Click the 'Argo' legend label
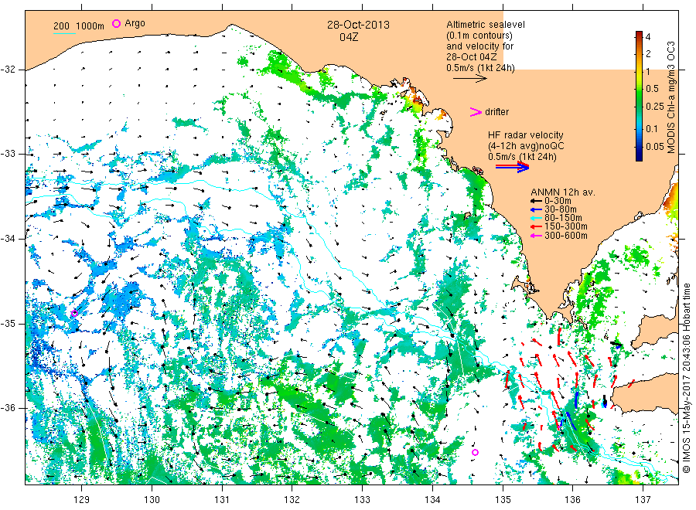Image resolution: width=696 pixels, height=510 pixels. point(135,23)
